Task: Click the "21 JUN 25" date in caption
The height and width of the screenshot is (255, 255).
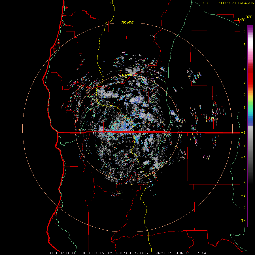Action: [180, 253]
